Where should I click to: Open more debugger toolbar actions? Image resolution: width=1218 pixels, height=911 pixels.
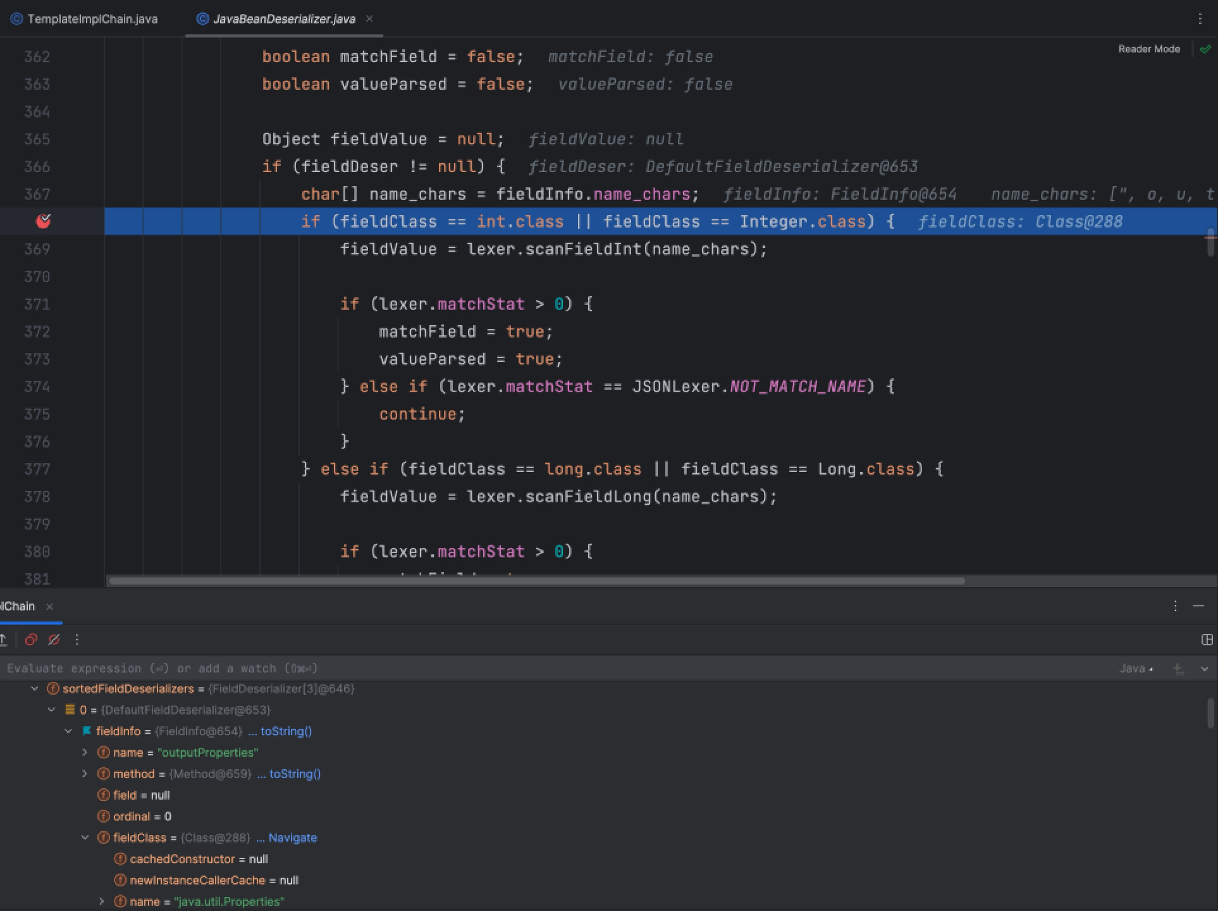tap(77, 640)
